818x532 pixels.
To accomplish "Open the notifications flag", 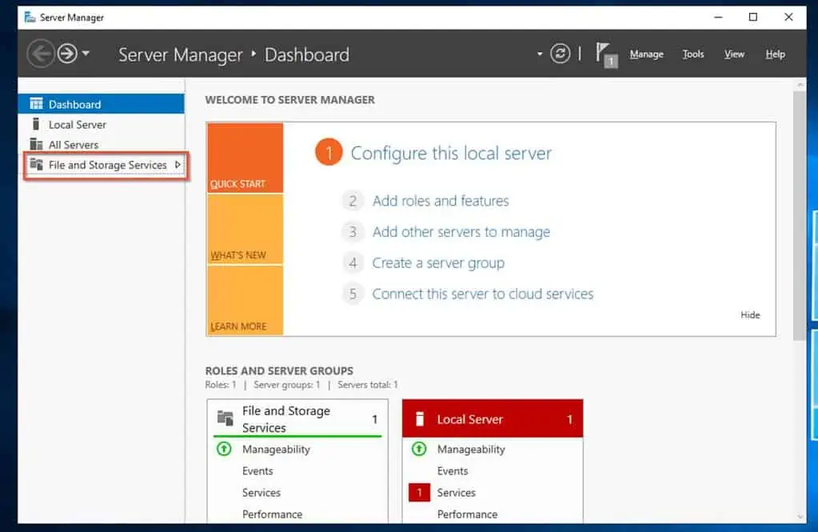I will pos(606,55).
